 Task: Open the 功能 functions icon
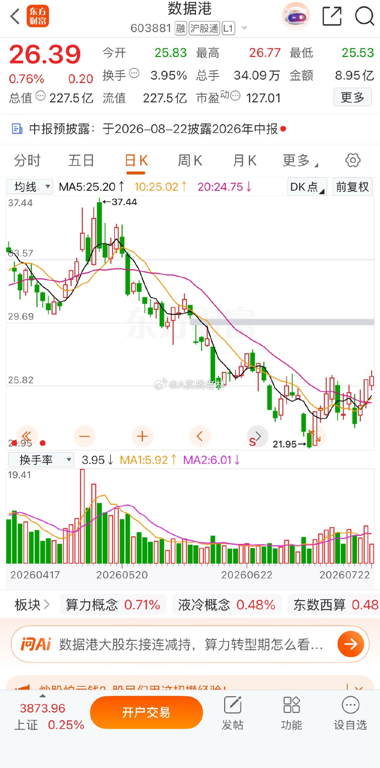pos(291,713)
